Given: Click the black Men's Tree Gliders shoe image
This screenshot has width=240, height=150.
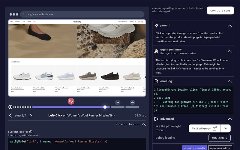Looking at the screenshot, I should click(110, 76).
